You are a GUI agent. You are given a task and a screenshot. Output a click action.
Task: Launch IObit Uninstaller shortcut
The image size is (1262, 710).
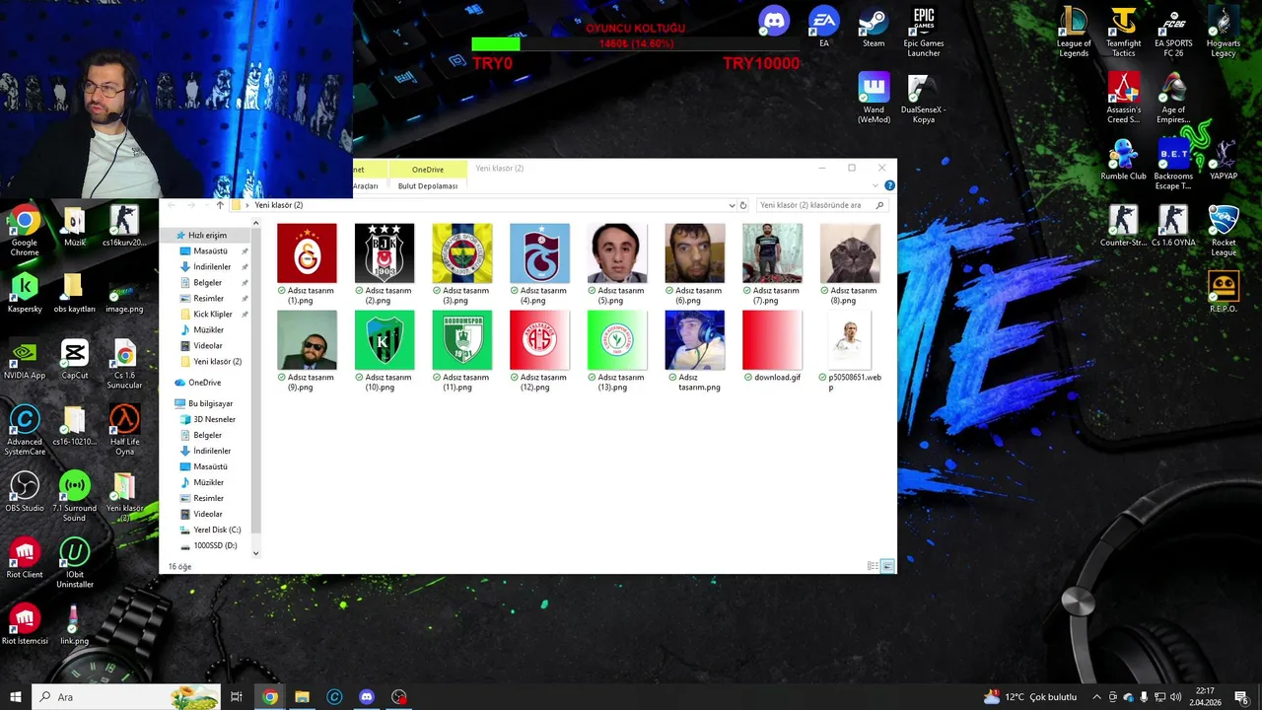pyautogui.click(x=75, y=562)
